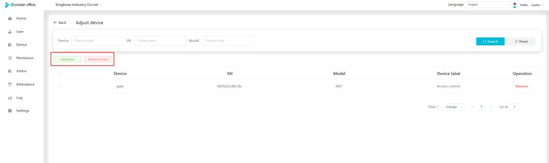Go to Device in sidebar
Viewport: 549px width, 163px height.
click(x=22, y=44)
